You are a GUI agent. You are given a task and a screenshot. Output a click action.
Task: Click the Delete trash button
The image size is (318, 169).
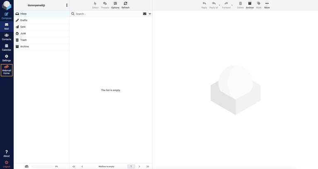coord(240,5)
